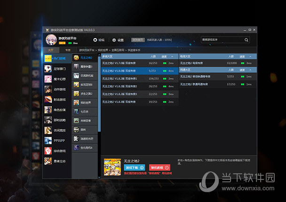Click the search magnifier icon
The width and height of the screenshot is (286, 202).
[x=246, y=40]
